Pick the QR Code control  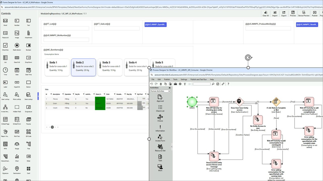click(x=29, y=132)
